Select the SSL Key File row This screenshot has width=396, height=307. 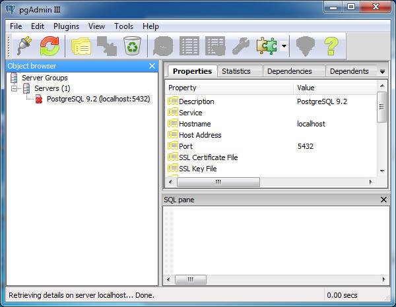271,169
